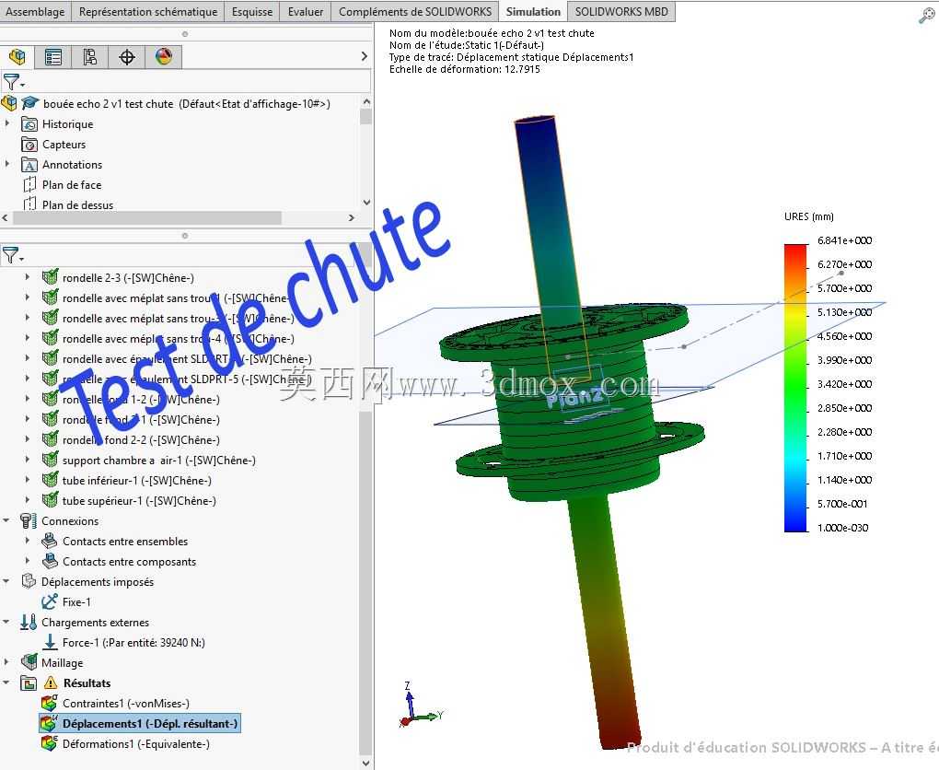Viewport: 939px width, 770px height.
Task: Select Déformations1 (-Equivalente-) result
Action: pos(136,744)
